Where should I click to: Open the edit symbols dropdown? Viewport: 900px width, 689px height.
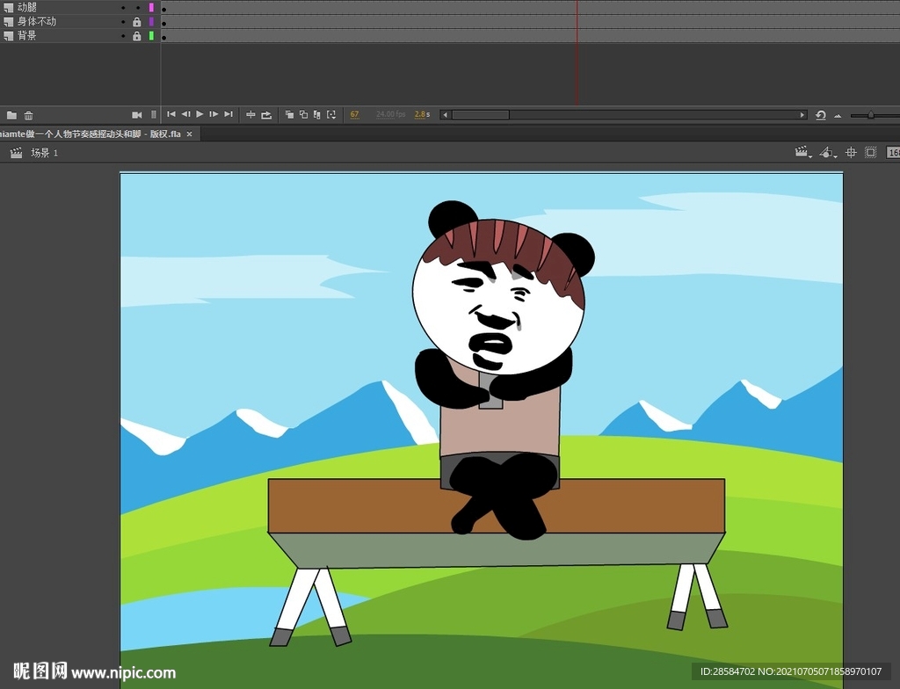coord(828,152)
